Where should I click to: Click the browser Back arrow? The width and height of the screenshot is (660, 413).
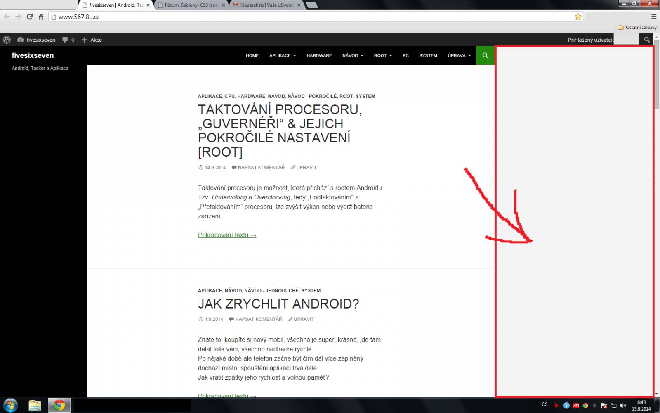[7, 17]
